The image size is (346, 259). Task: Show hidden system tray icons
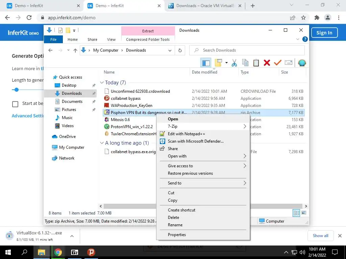coord(286,252)
